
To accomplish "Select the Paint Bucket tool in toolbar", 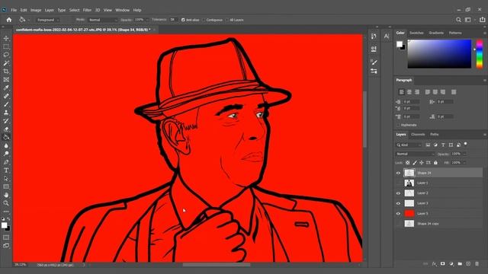I will pos(6,137).
